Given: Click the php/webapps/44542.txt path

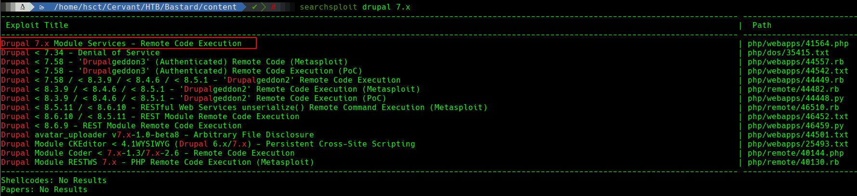Looking at the screenshot, I should pos(798,71).
